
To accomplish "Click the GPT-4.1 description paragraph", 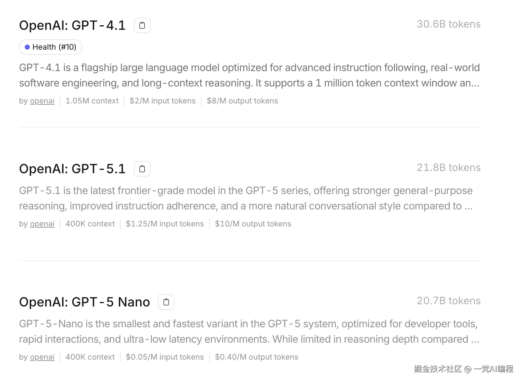I will (249, 75).
